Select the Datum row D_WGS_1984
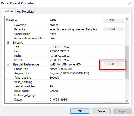The width and height of the screenshot is (134, 116). coord(65,100)
